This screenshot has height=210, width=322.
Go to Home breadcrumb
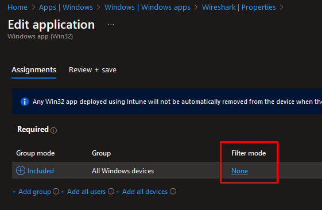[x=17, y=7]
